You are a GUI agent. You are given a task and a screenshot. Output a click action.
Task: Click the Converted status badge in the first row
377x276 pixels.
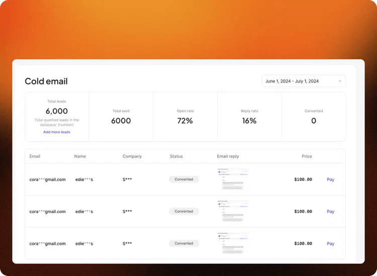pyautogui.click(x=184, y=179)
